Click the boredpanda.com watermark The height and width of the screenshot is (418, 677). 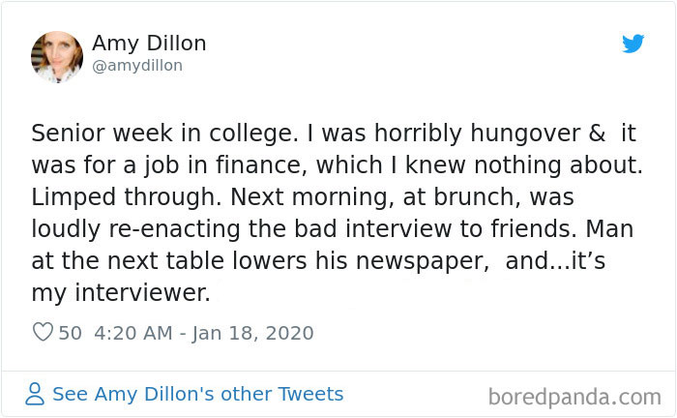[574, 396]
